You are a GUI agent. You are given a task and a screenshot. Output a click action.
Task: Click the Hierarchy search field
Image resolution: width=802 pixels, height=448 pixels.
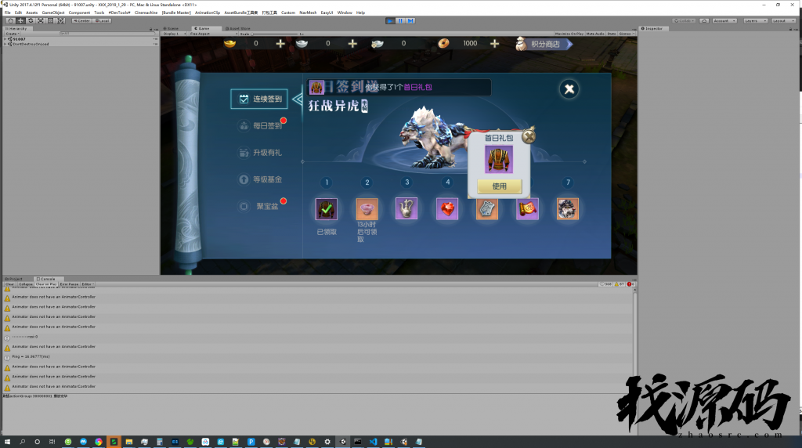click(107, 34)
